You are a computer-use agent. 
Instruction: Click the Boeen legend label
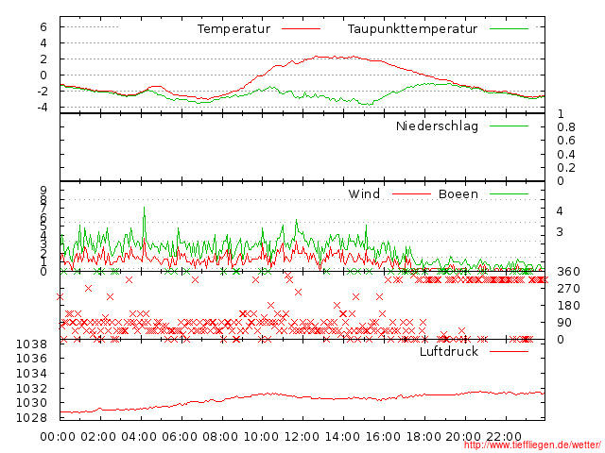[x=458, y=193]
